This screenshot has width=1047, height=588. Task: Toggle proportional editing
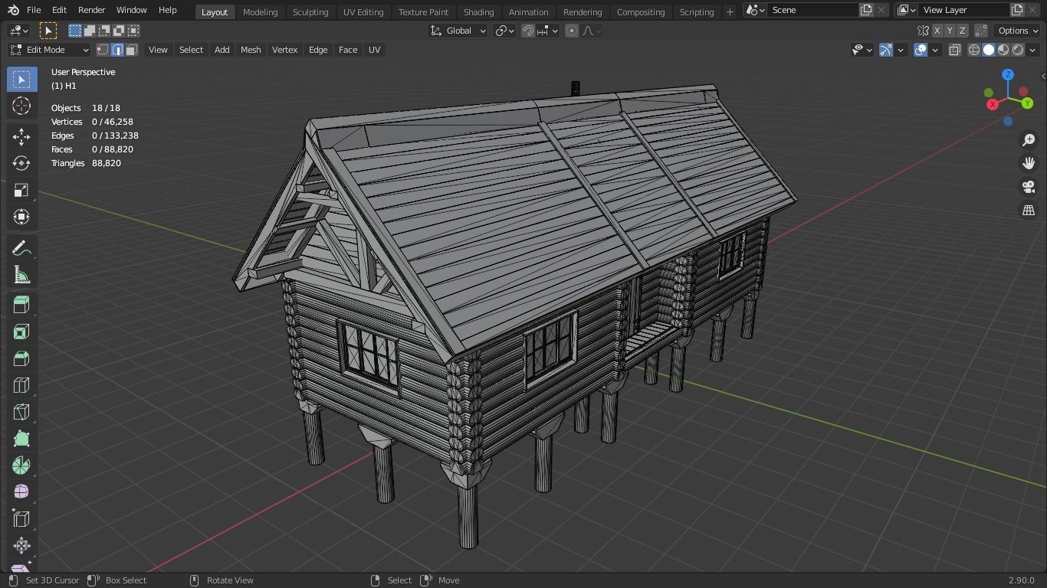pyautogui.click(x=572, y=31)
